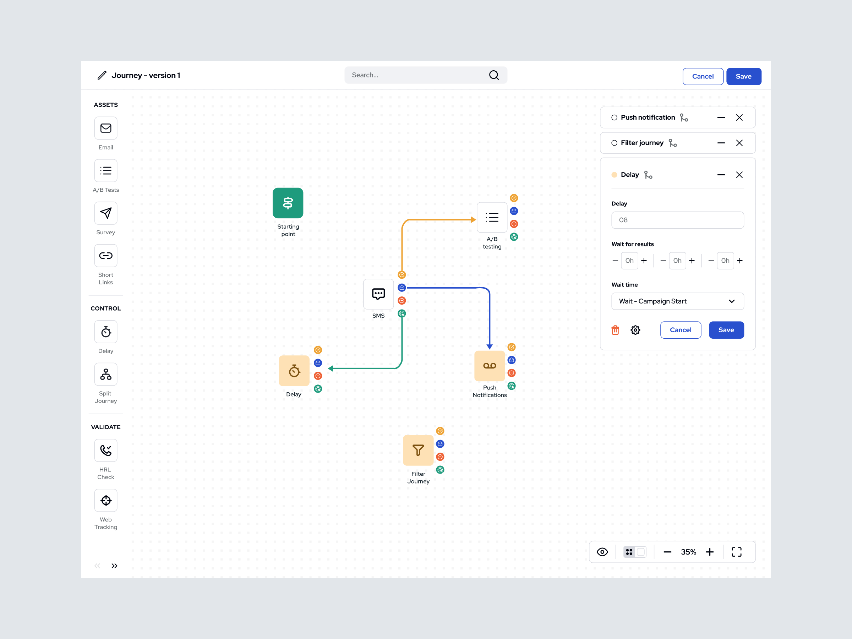Screen dimensions: 852x639
Task: Open the Wait time dropdown
Action: coord(677,301)
